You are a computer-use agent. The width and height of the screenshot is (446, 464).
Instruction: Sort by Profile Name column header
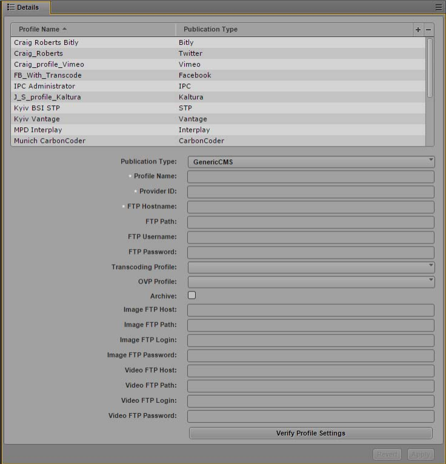tap(93, 30)
